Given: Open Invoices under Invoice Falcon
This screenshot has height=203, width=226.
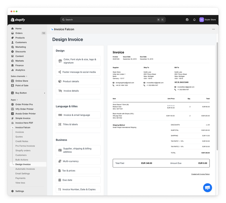Looking at the screenshot, I should 19,132.
